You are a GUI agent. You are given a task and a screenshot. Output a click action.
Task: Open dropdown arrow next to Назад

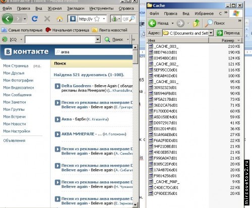(x=172, y=23)
